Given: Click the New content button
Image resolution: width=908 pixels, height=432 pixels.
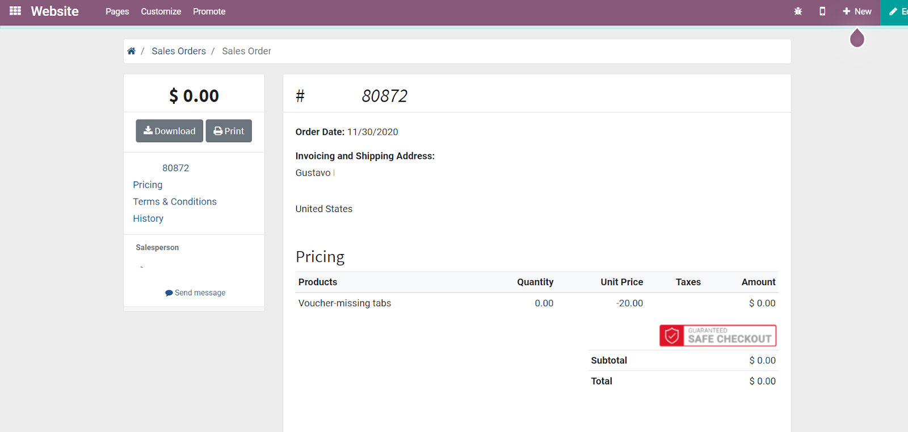Looking at the screenshot, I should [x=857, y=11].
